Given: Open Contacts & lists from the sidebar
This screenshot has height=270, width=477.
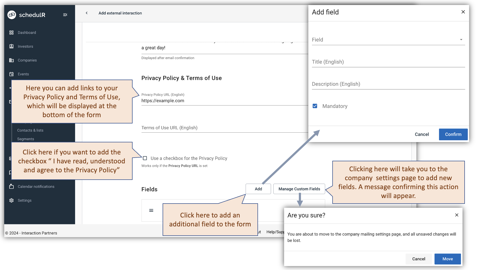Looking at the screenshot, I should tap(30, 130).
